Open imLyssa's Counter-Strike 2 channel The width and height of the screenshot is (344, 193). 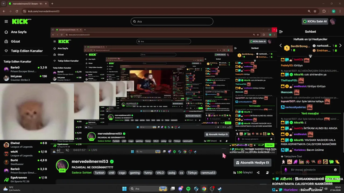pyautogui.click(x=25, y=78)
